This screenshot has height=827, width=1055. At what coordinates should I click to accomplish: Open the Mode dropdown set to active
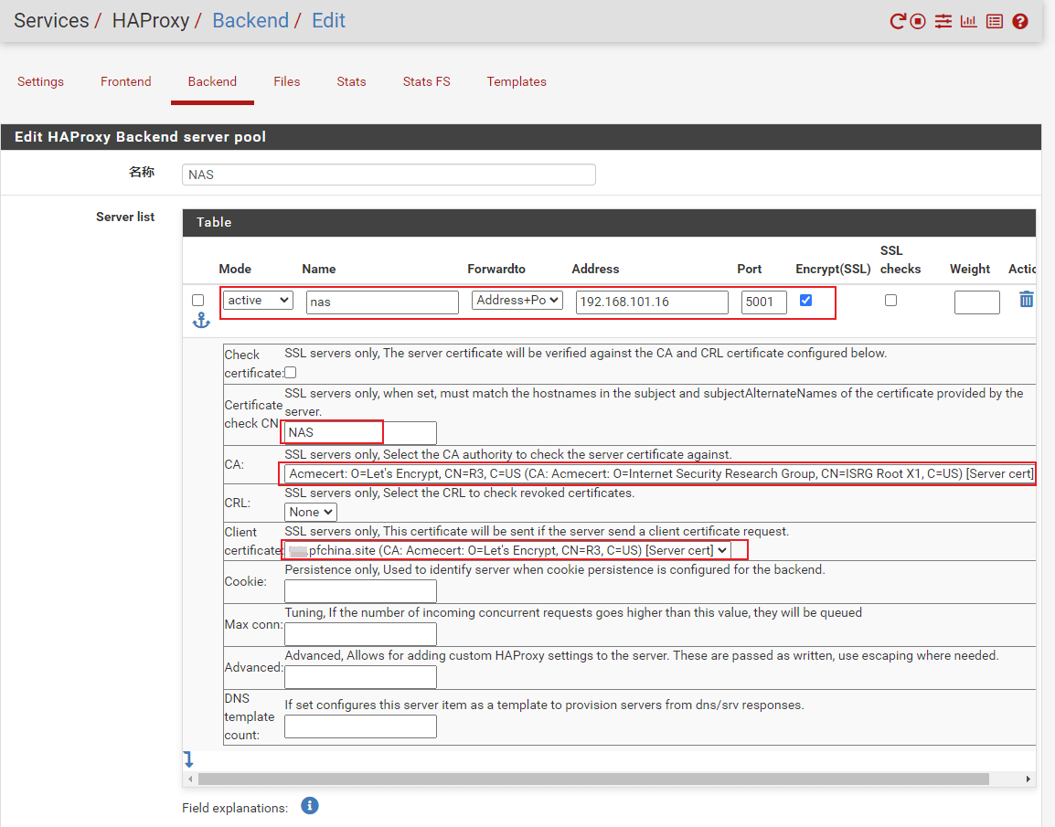click(259, 300)
